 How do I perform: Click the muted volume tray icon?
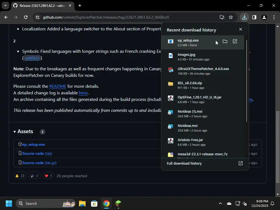click(x=245, y=203)
